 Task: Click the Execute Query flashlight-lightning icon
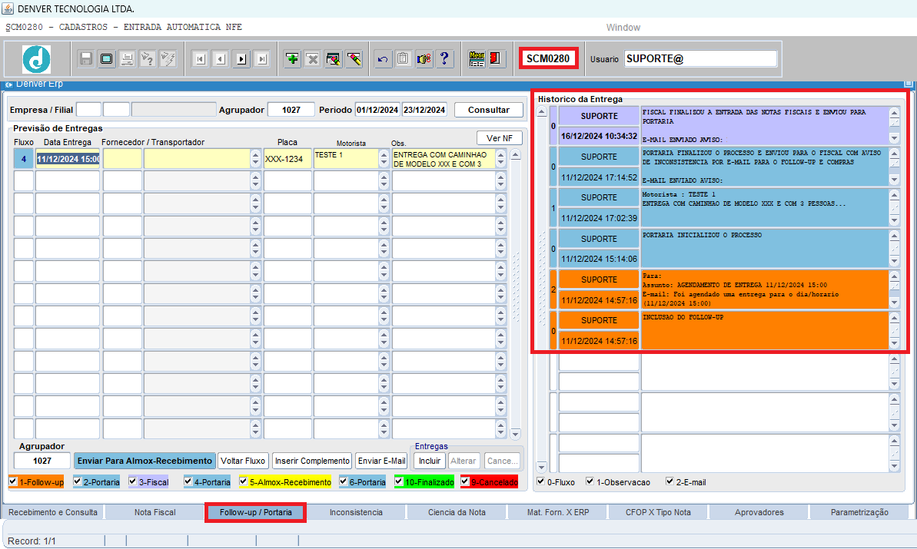click(168, 59)
